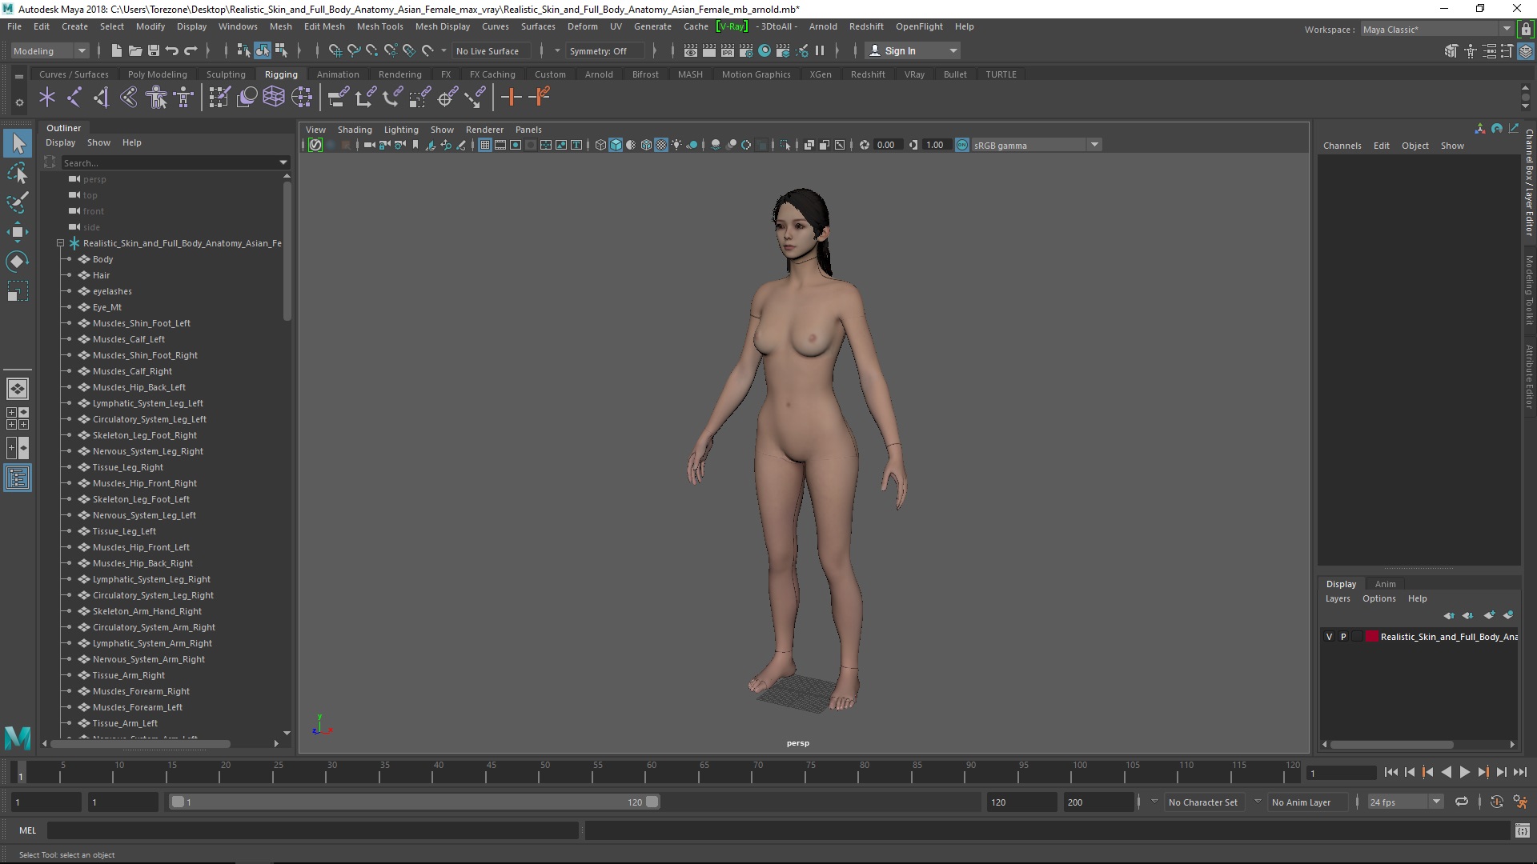The width and height of the screenshot is (1537, 864).
Task: Open the viewport Shading menu
Action: tap(355, 130)
